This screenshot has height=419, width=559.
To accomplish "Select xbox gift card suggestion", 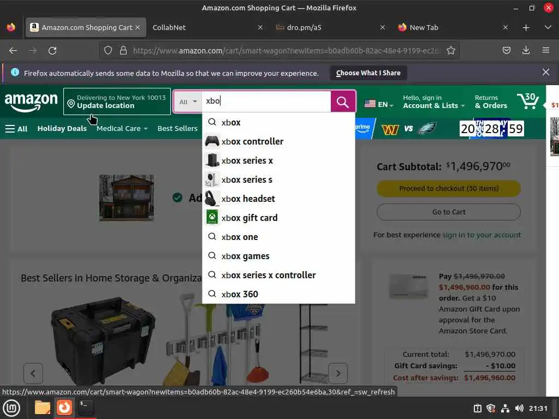I will 278,218.
